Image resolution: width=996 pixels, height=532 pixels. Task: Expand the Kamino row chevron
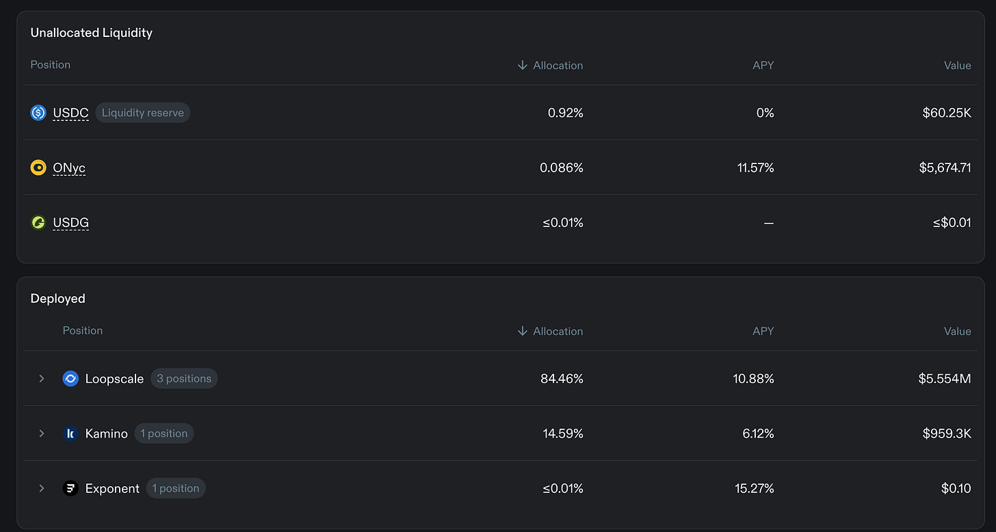pyautogui.click(x=42, y=434)
